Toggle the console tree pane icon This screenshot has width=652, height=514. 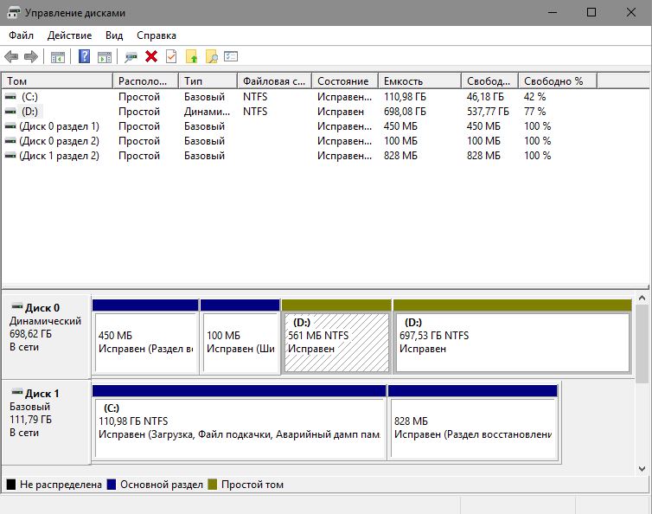[x=58, y=57]
